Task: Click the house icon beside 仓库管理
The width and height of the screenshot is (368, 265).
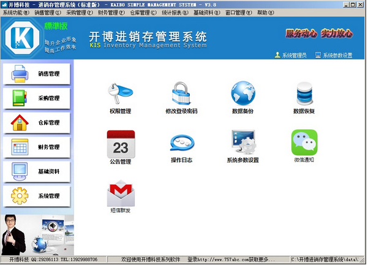Action: tap(20, 122)
